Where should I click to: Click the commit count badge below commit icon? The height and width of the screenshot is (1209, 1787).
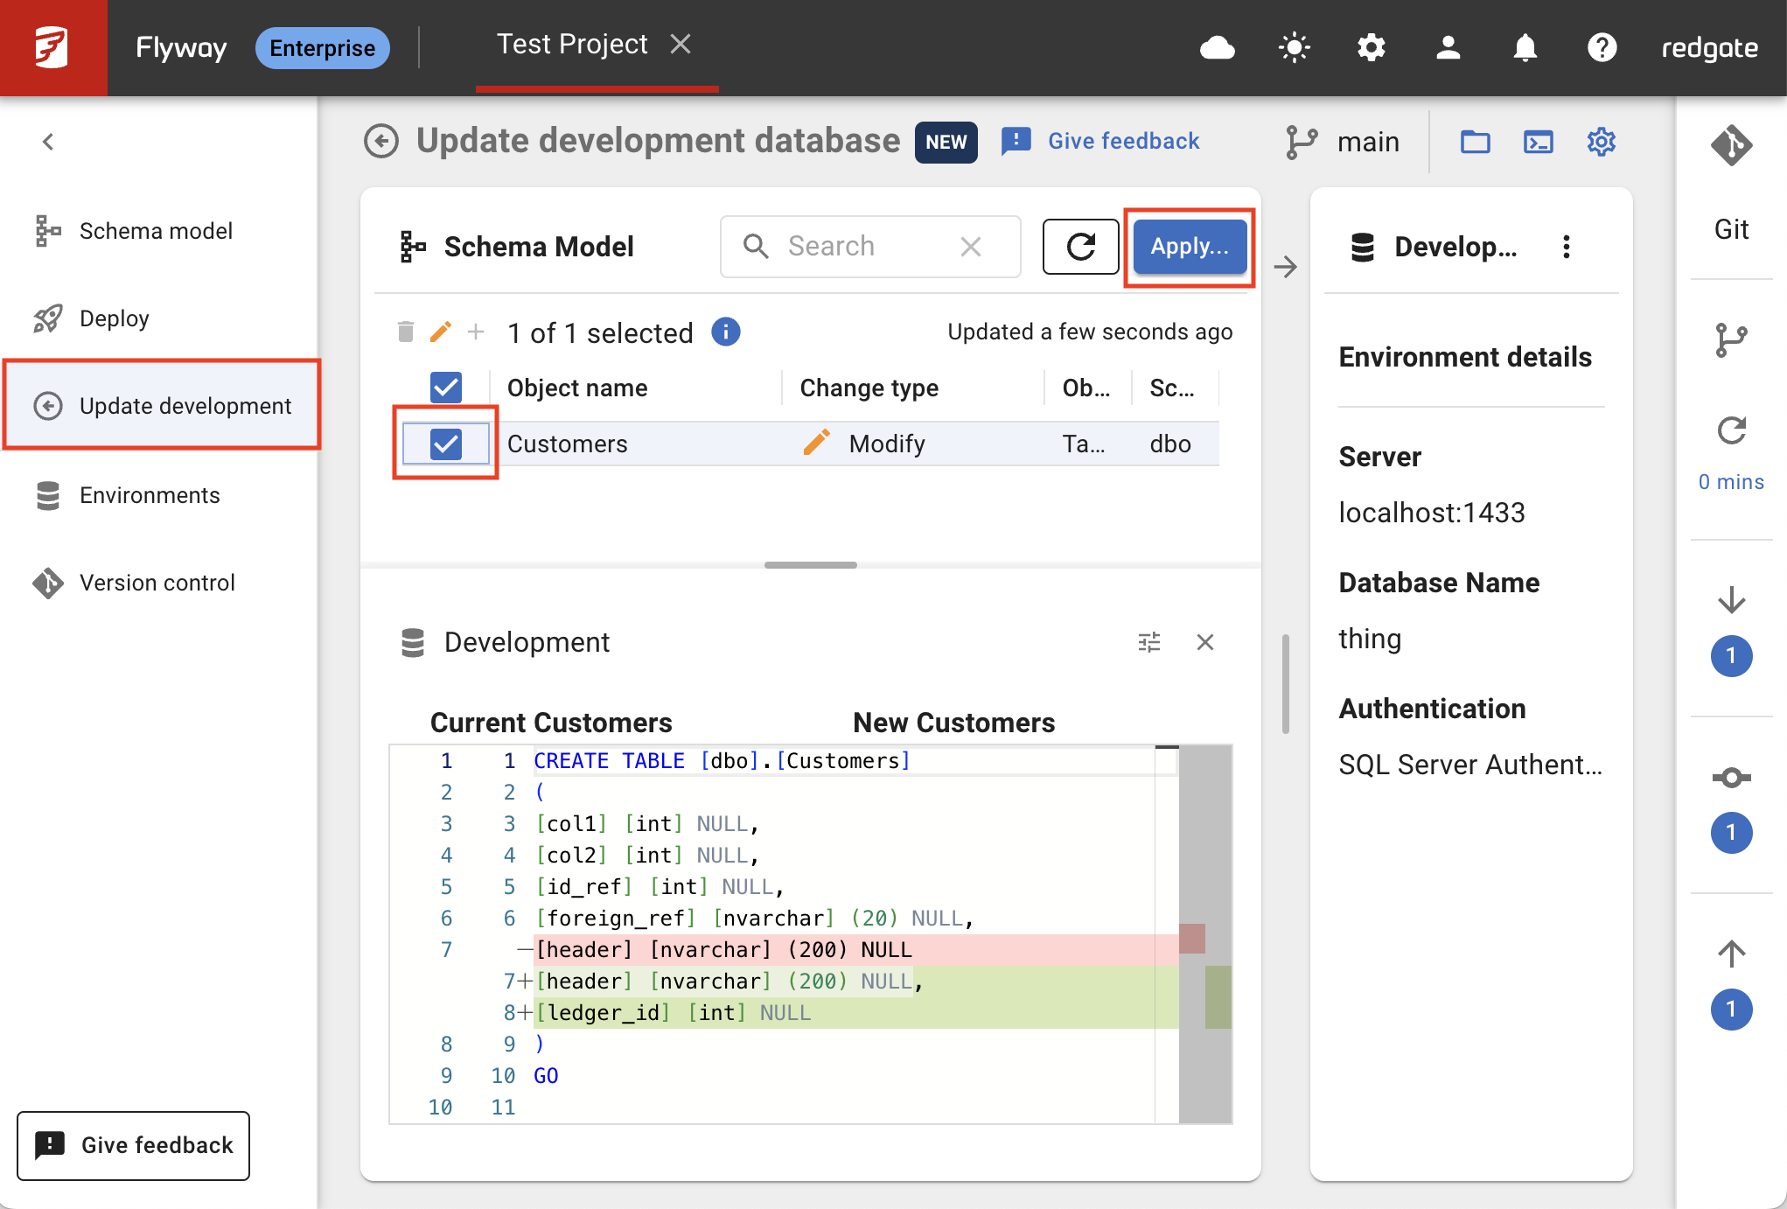click(1731, 832)
